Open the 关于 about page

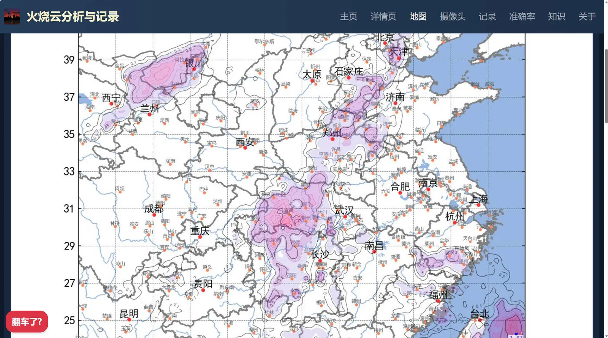click(587, 17)
